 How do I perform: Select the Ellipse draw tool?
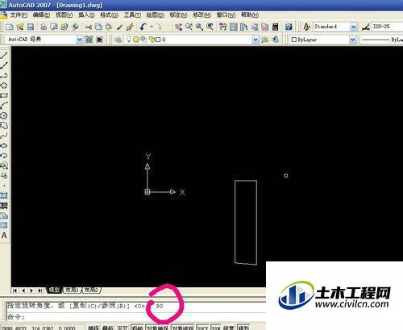[4, 145]
